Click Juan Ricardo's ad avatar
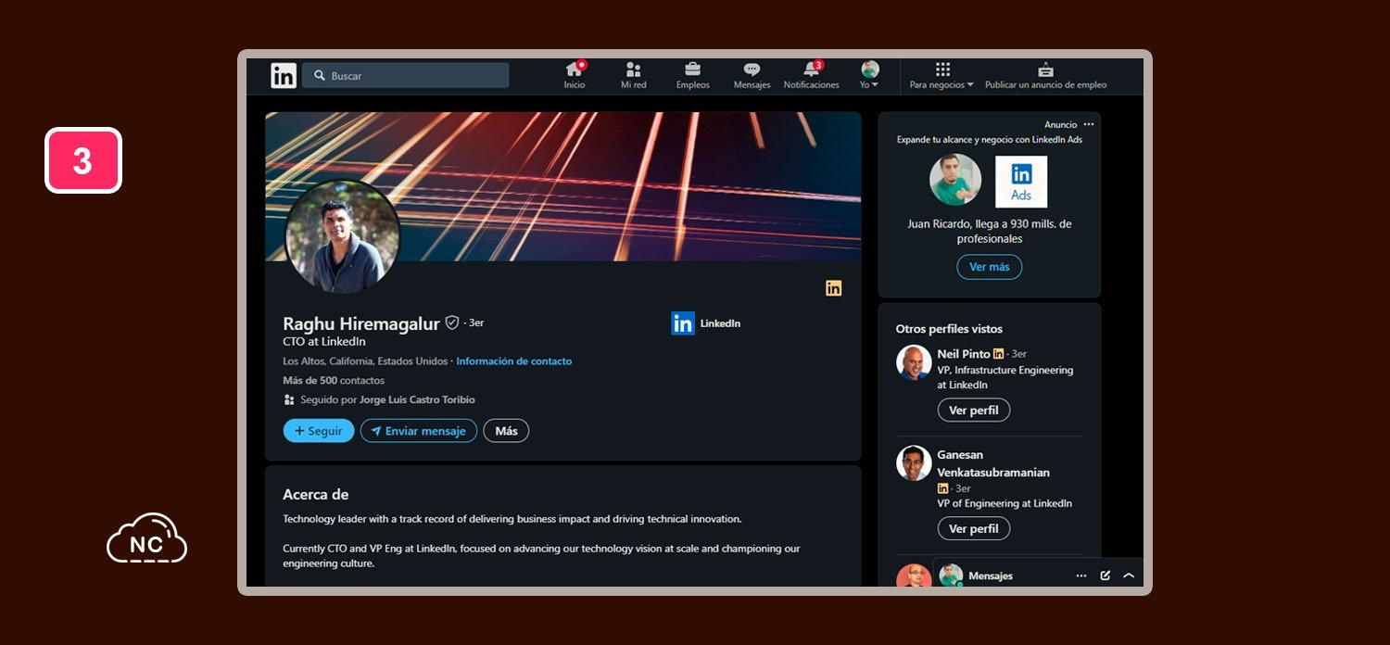The height and width of the screenshot is (645, 1390). (955, 180)
